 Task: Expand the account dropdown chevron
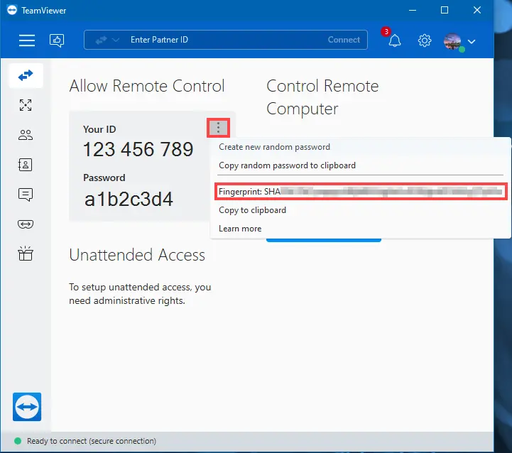[x=472, y=41]
